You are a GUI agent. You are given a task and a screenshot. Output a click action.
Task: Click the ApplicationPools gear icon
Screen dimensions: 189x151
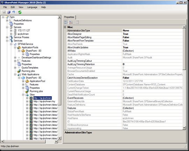click(19, 47)
